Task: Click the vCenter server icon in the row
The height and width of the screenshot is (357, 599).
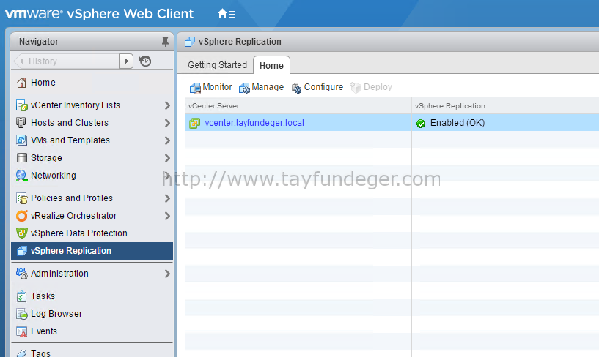Action: [195, 123]
